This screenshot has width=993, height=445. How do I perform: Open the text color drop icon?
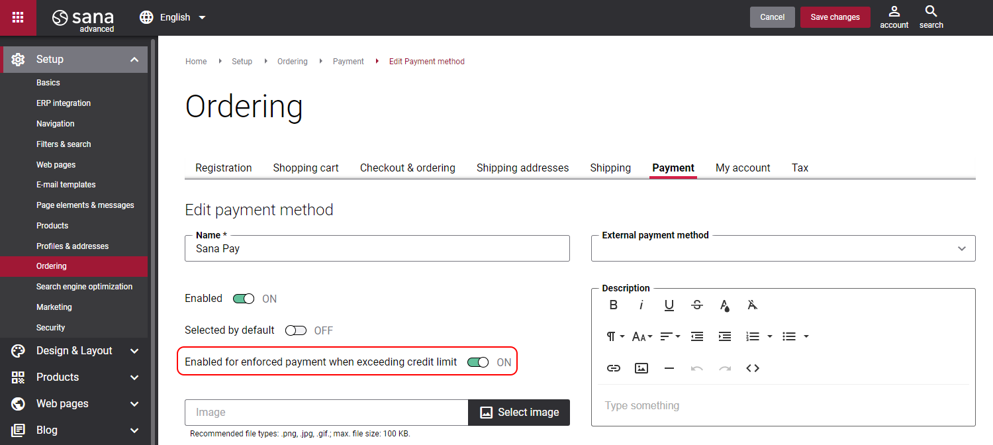tap(725, 305)
